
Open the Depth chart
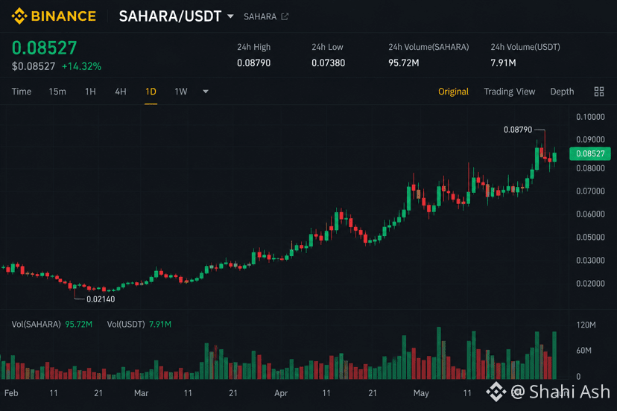[x=562, y=92]
